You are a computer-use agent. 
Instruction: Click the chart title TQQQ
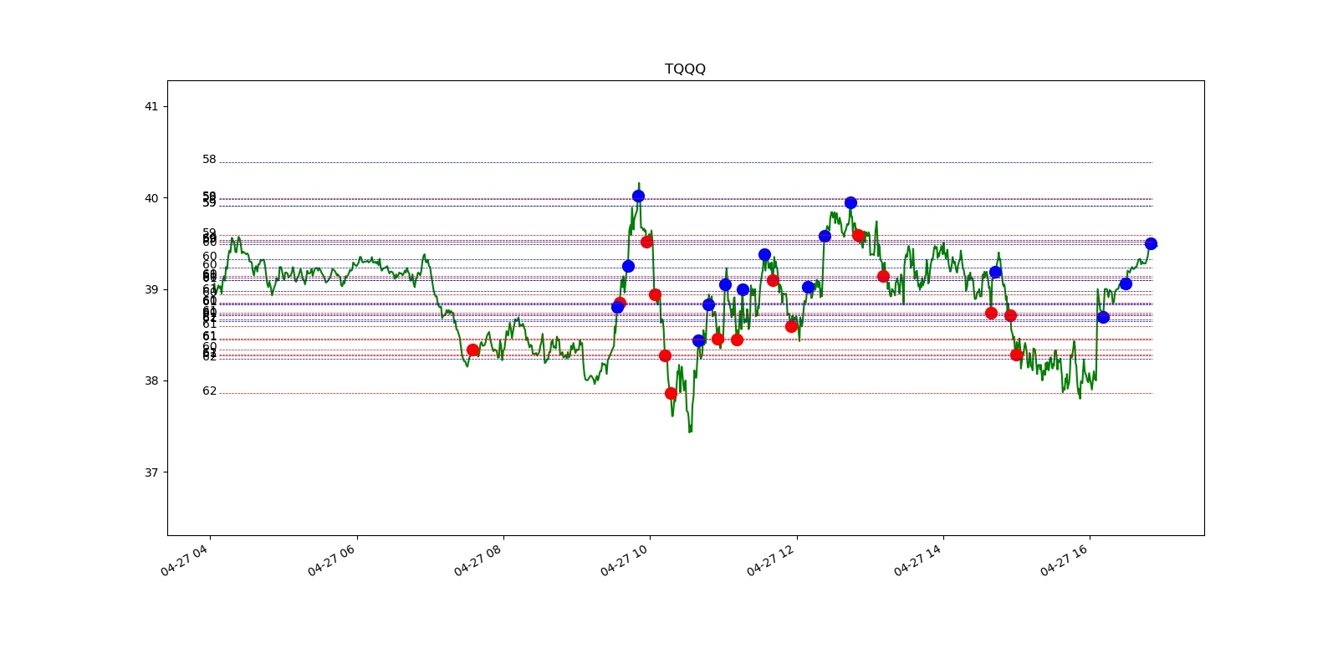click(685, 69)
